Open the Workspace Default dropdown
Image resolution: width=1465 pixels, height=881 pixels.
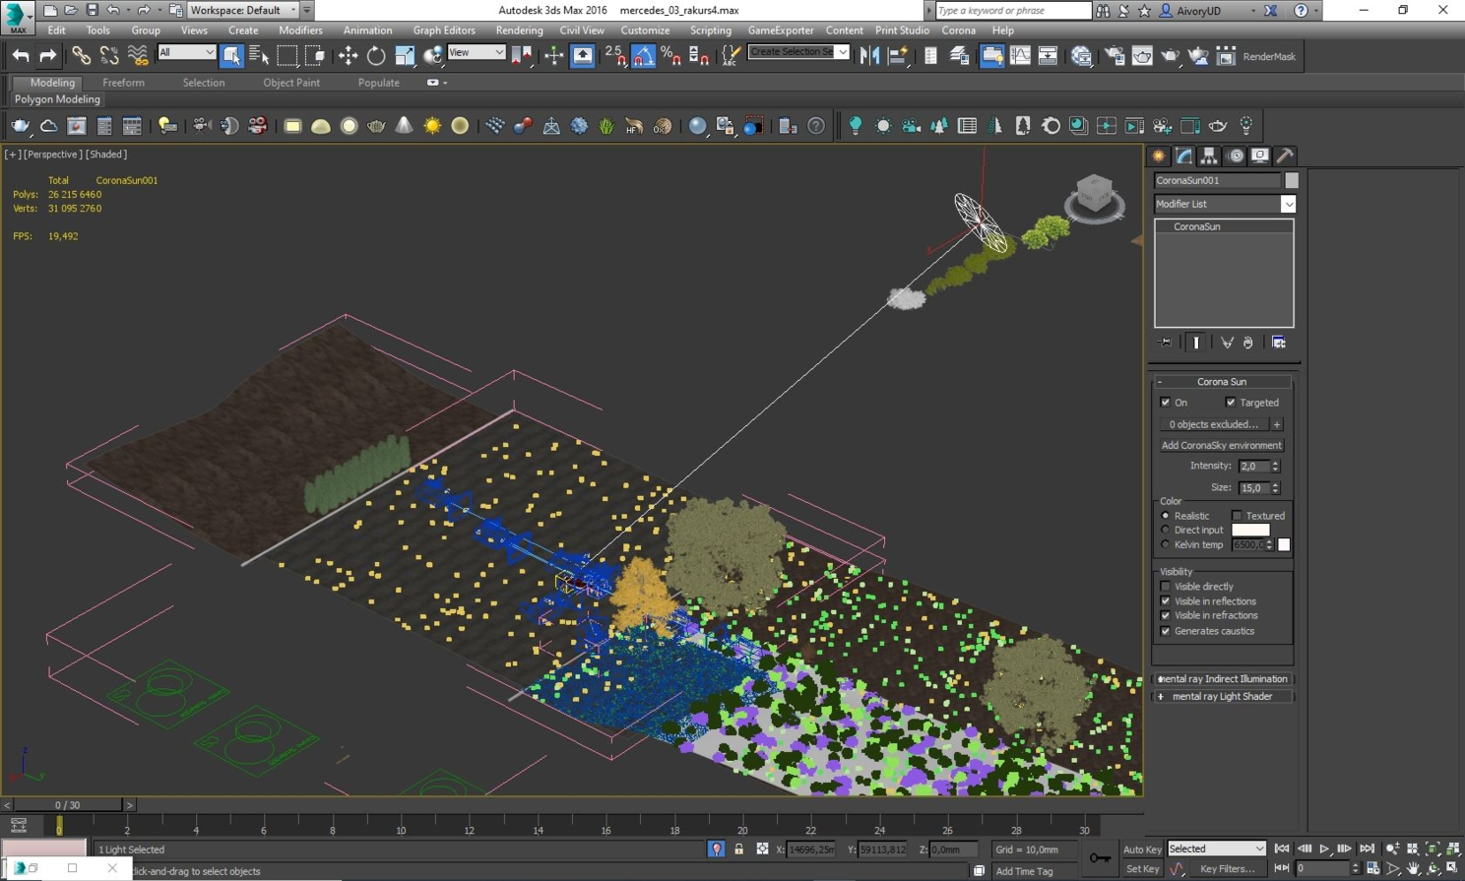pos(243,10)
